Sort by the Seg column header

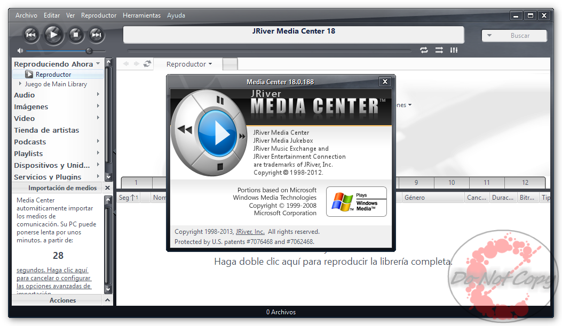pyautogui.click(x=128, y=198)
